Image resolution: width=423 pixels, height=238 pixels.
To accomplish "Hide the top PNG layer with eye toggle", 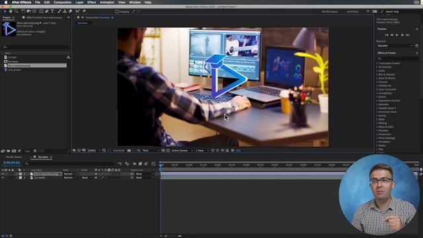I will [x=3, y=174].
